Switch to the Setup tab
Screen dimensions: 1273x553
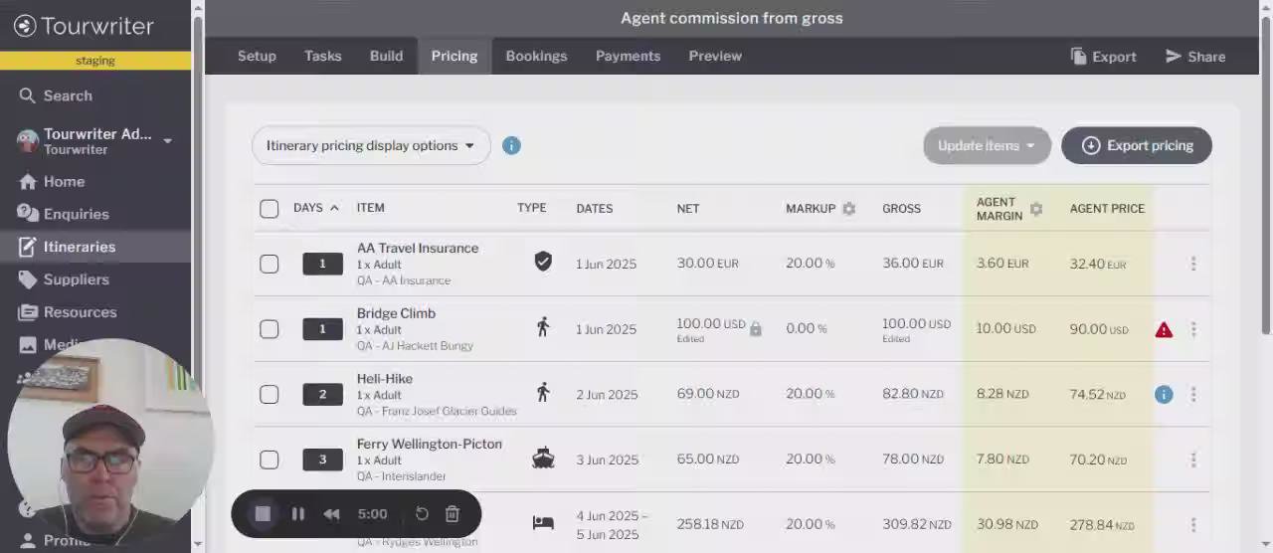(257, 56)
